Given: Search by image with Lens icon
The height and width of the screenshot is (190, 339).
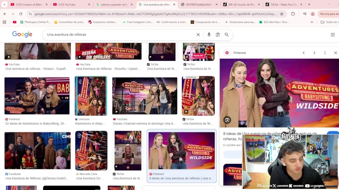Looking at the screenshot, I should 218,35.
